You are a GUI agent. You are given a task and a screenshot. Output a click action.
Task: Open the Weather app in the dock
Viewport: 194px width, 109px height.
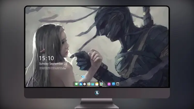81,84
